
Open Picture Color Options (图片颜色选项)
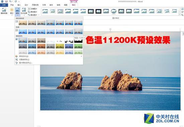(x=49, y=63)
